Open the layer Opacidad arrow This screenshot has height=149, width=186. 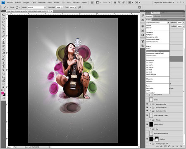183,22
